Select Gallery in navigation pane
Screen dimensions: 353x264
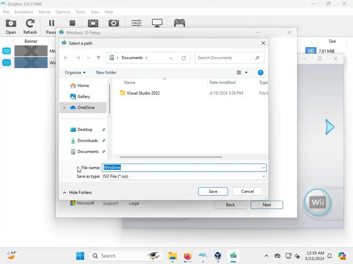coord(80,97)
